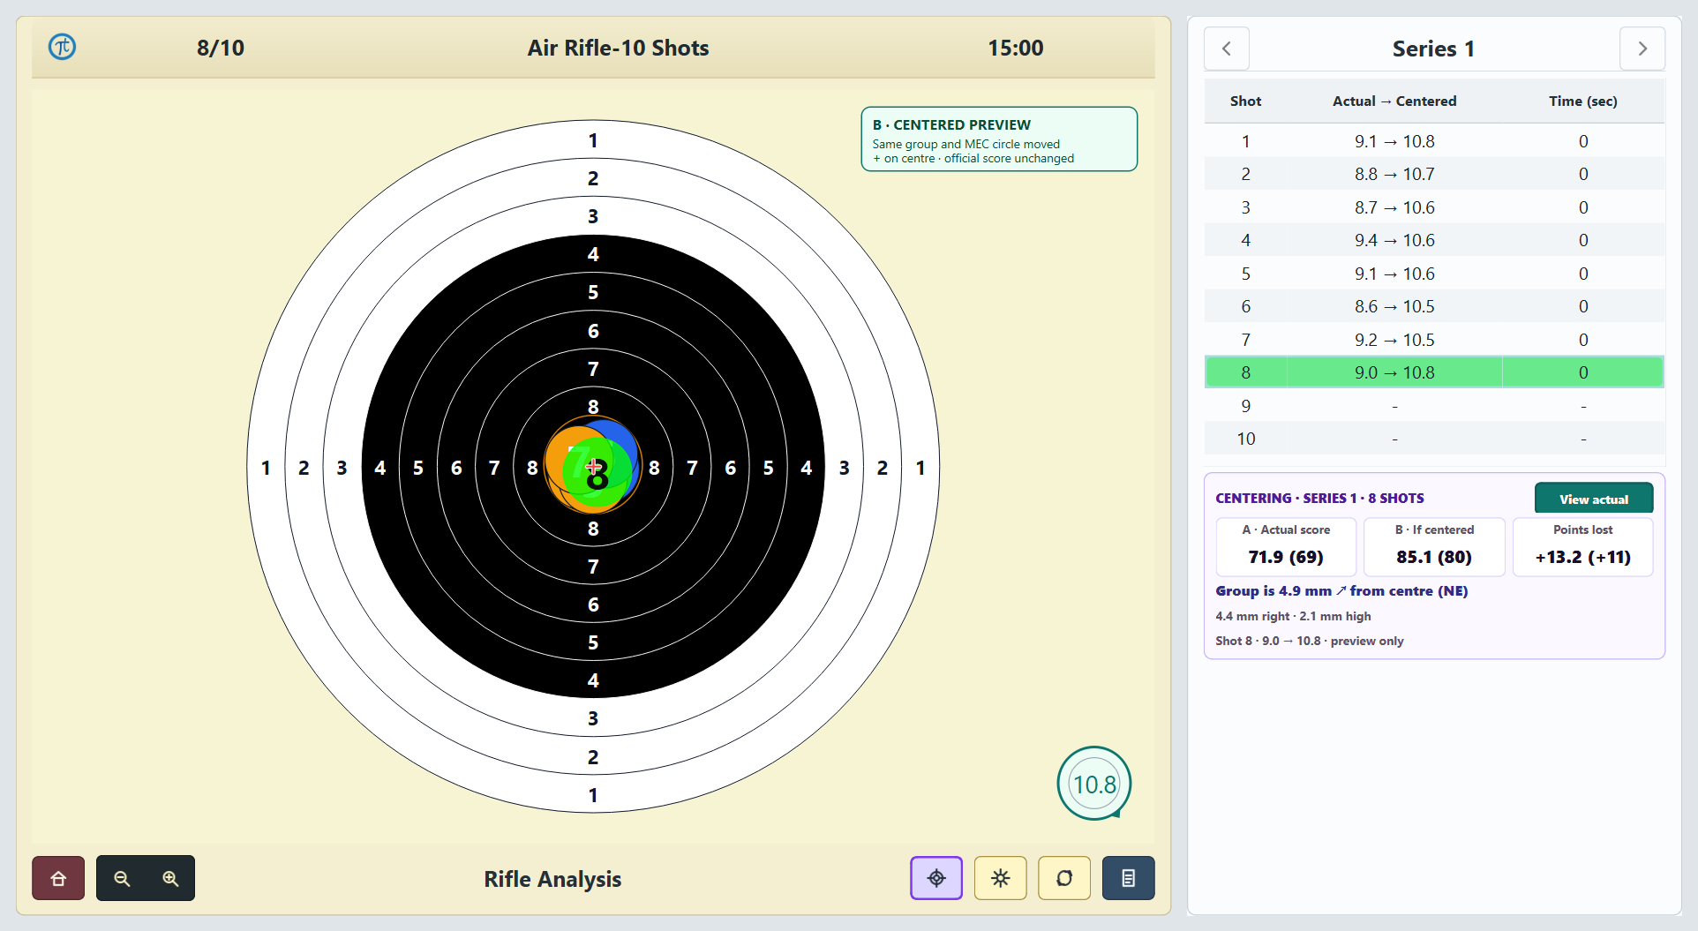Select empty shot 9 row
The height and width of the screenshot is (931, 1698).
pyautogui.click(x=1434, y=406)
